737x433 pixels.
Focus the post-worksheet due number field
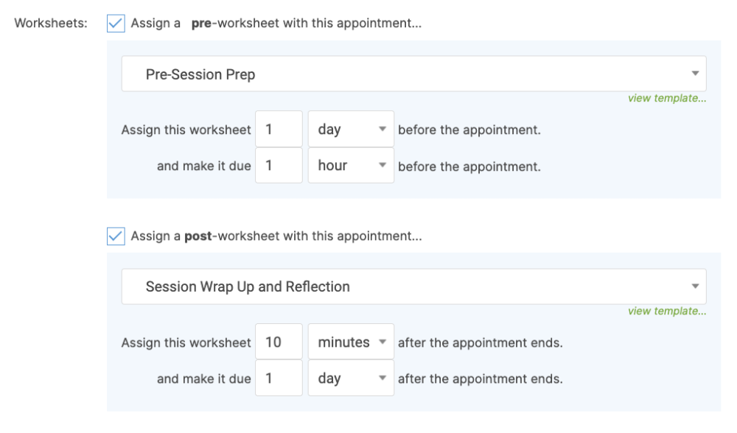point(279,379)
